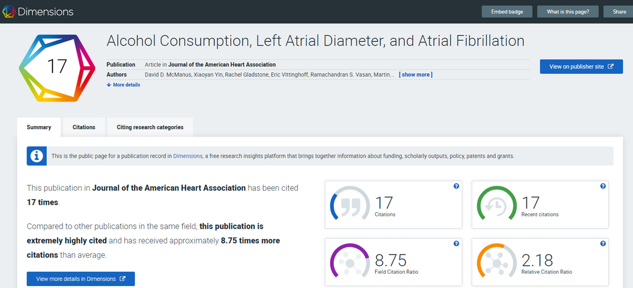This screenshot has height=288, width=633.
Task: Click the large citation badge showing 17
Action: point(56,67)
